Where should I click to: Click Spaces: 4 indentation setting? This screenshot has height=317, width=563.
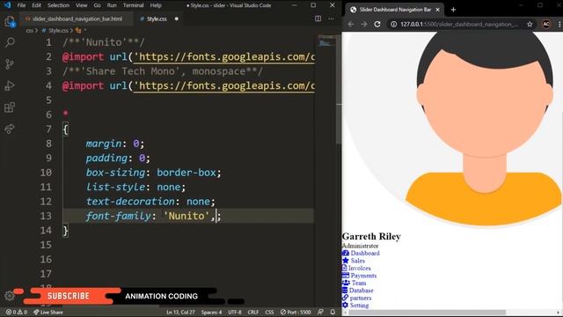[211, 312]
